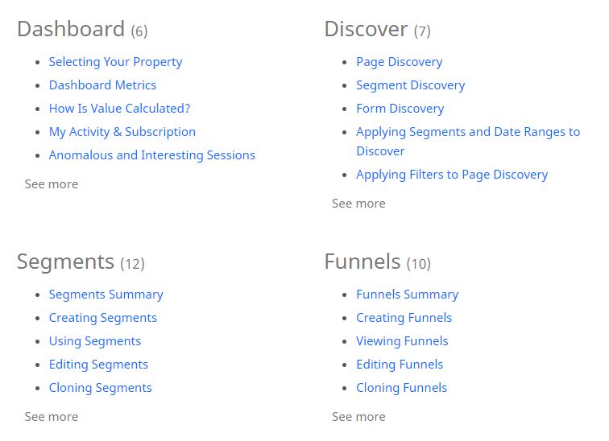Expand See more under Dashboard
Screen dimensions: 609x441
(51, 184)
